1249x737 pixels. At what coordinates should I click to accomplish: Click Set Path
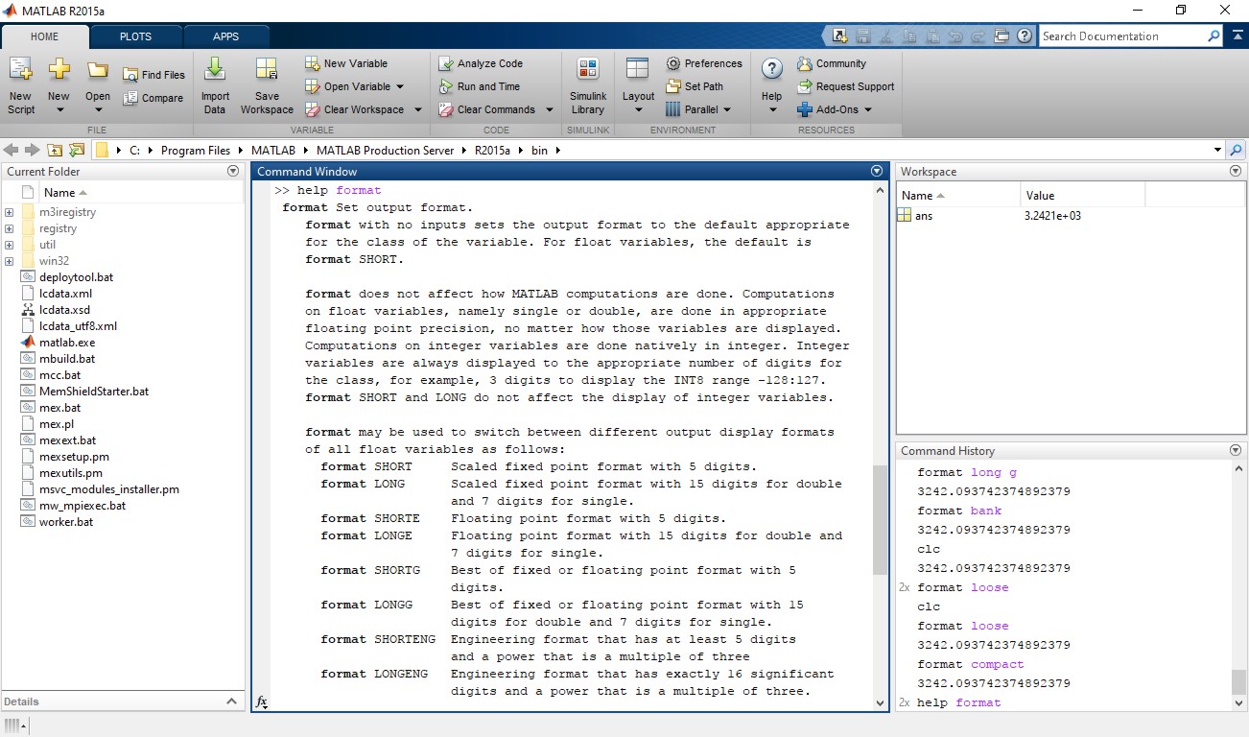(x=695, y=86)
